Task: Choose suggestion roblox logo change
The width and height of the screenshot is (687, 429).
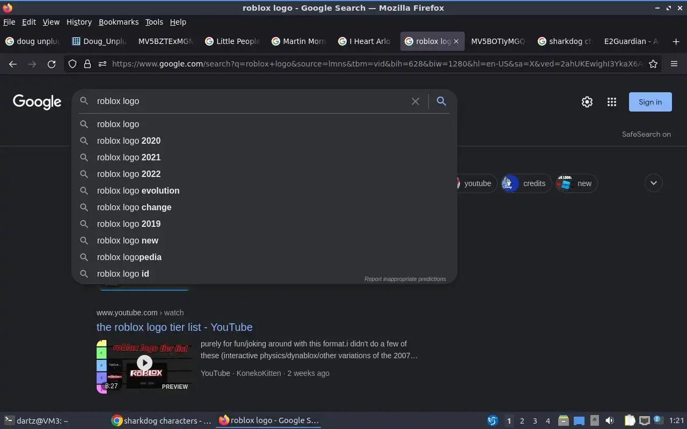Action: tap(264, 207)
